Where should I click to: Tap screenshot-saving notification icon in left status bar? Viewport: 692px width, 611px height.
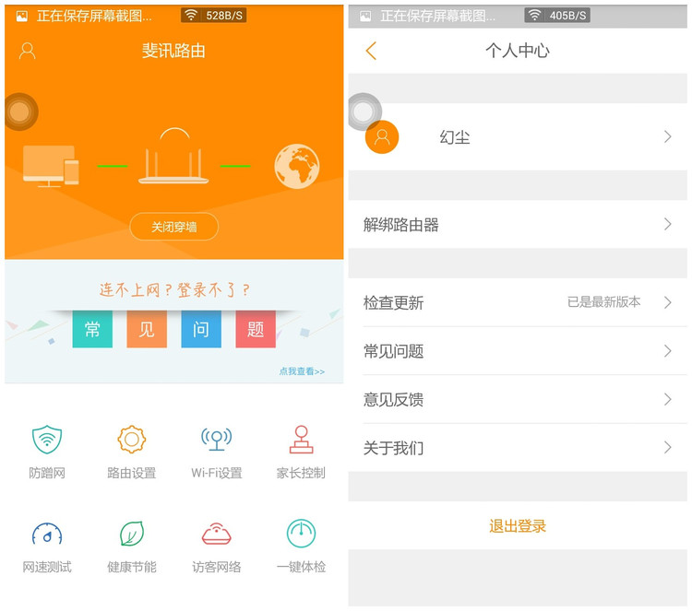coord(21,17)
